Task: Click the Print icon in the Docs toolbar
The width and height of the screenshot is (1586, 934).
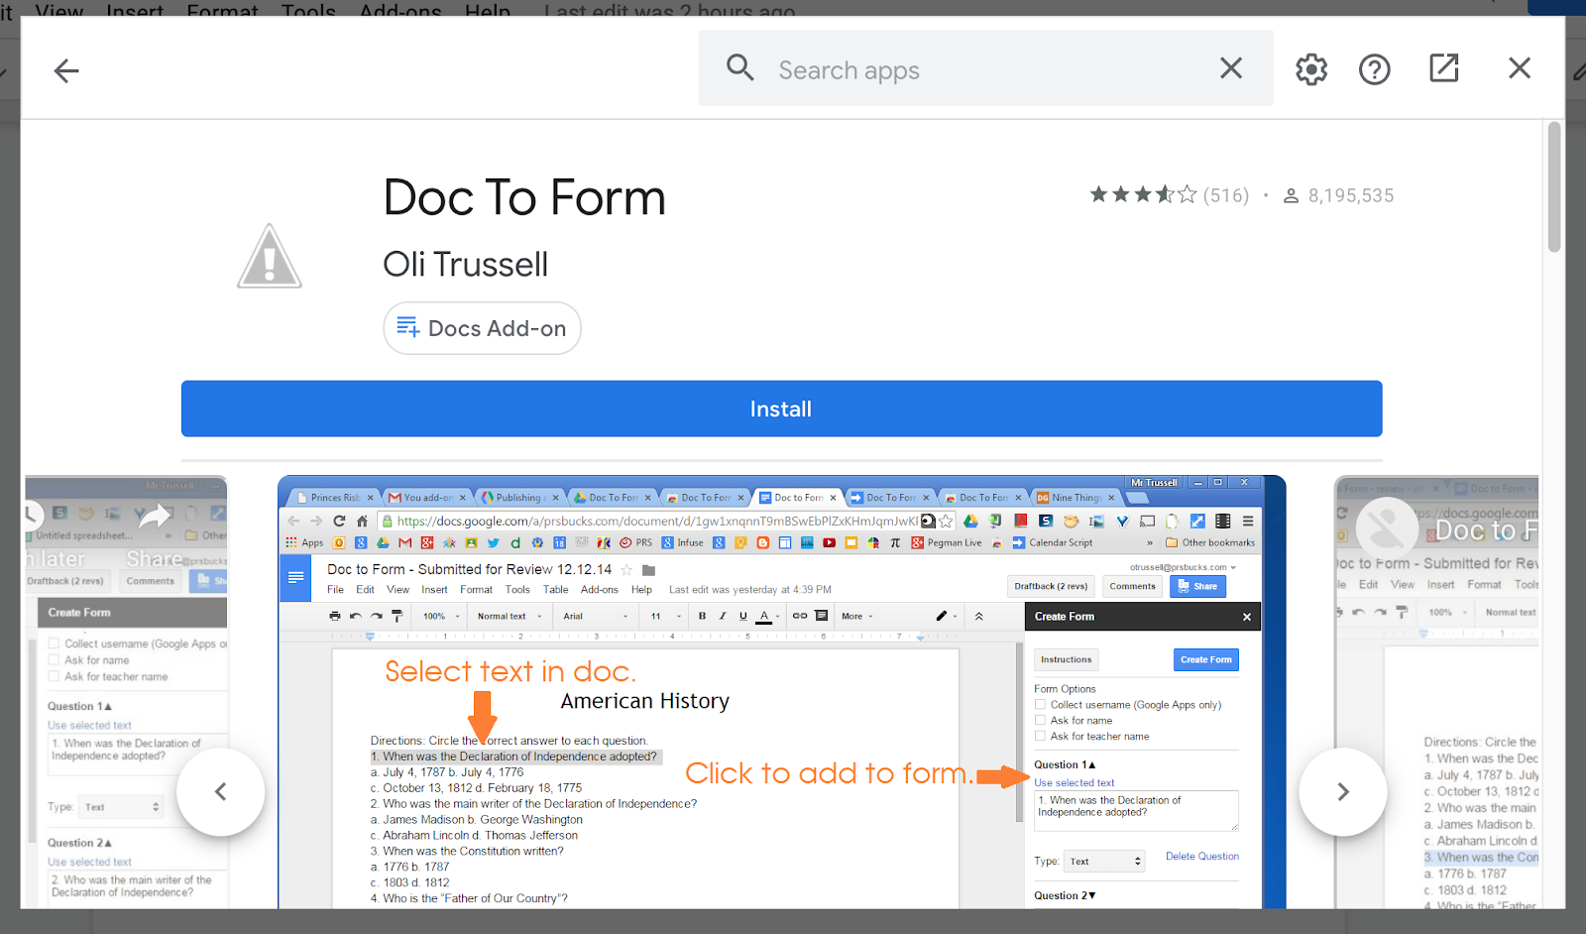Action: (333, 616)
